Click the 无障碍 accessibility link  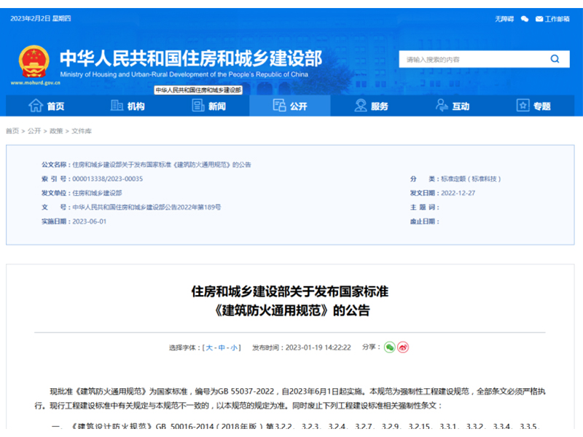504,18
